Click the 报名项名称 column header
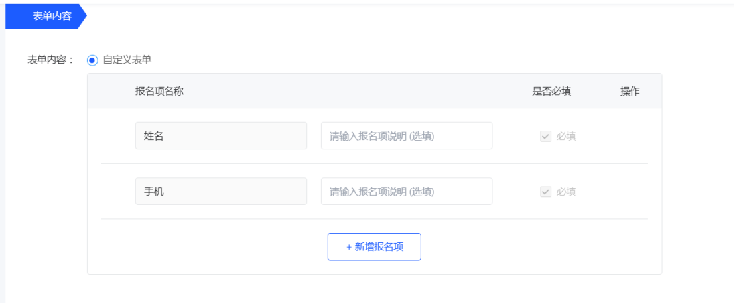Screen dimensions: 735x304 click(x=159, y=92)
